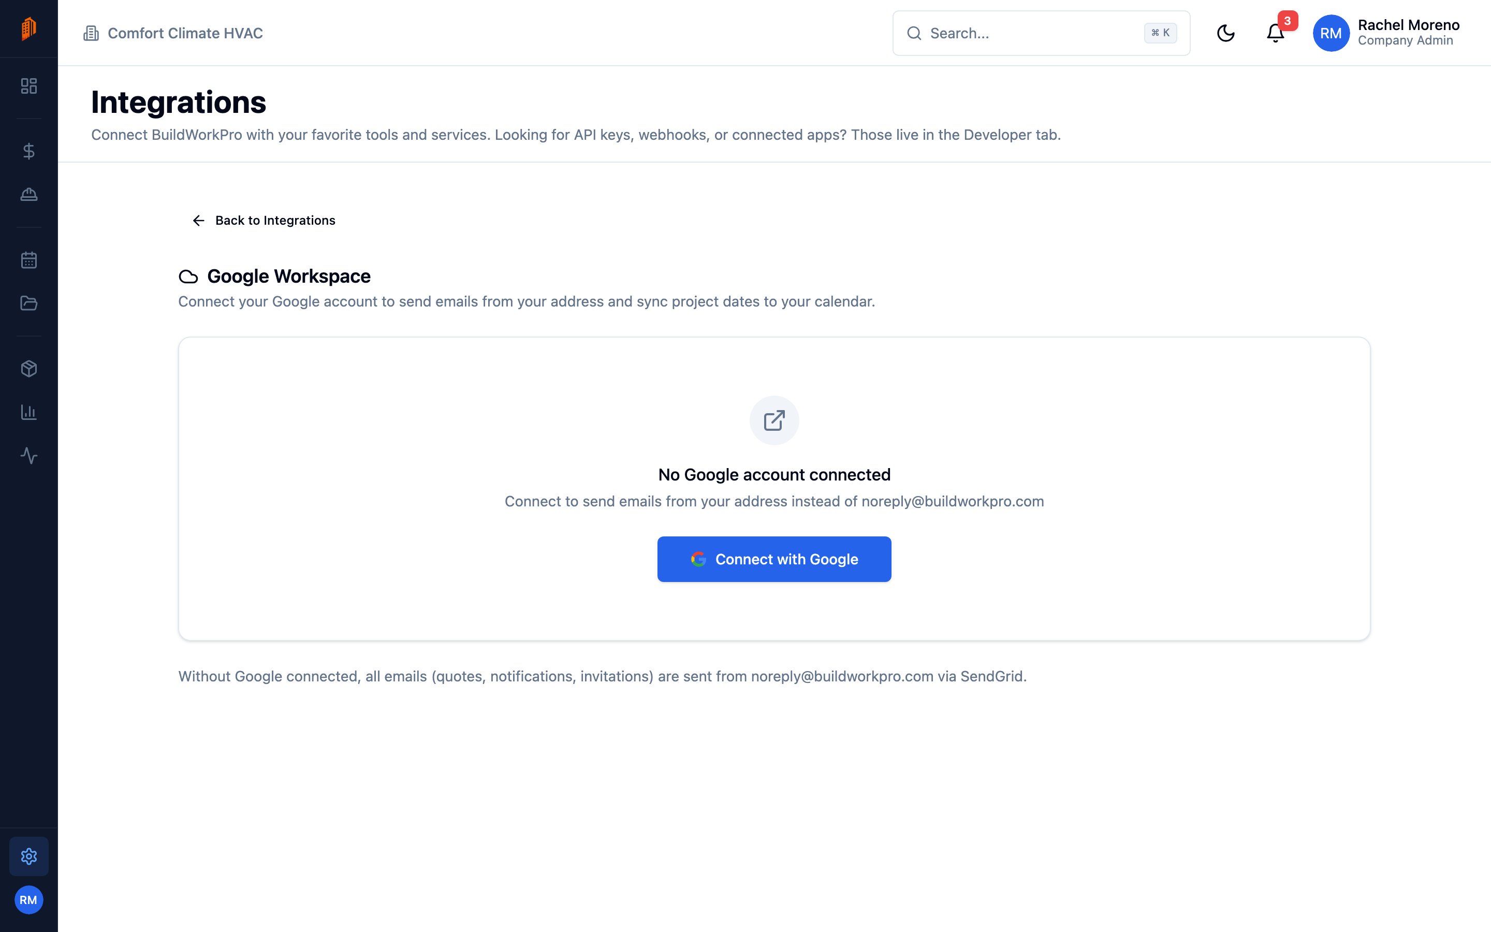Open the calendar icon in sidebar
The width and height of the screenshot is (1491, 932).
pyautogui.click(x=29, y=260)
